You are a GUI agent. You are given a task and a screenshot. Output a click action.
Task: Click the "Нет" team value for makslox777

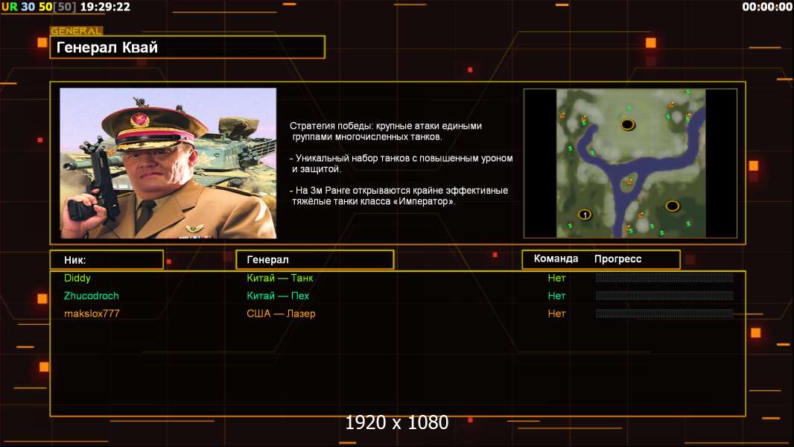[556, 314]
